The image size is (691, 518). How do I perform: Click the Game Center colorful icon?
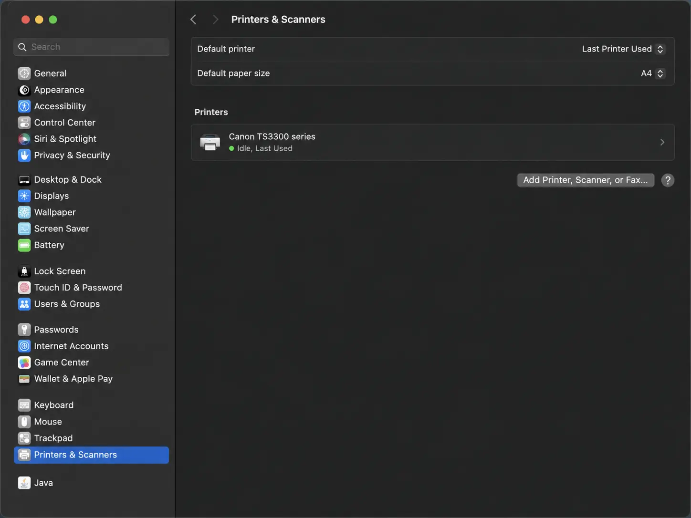(x=24, y=363)
